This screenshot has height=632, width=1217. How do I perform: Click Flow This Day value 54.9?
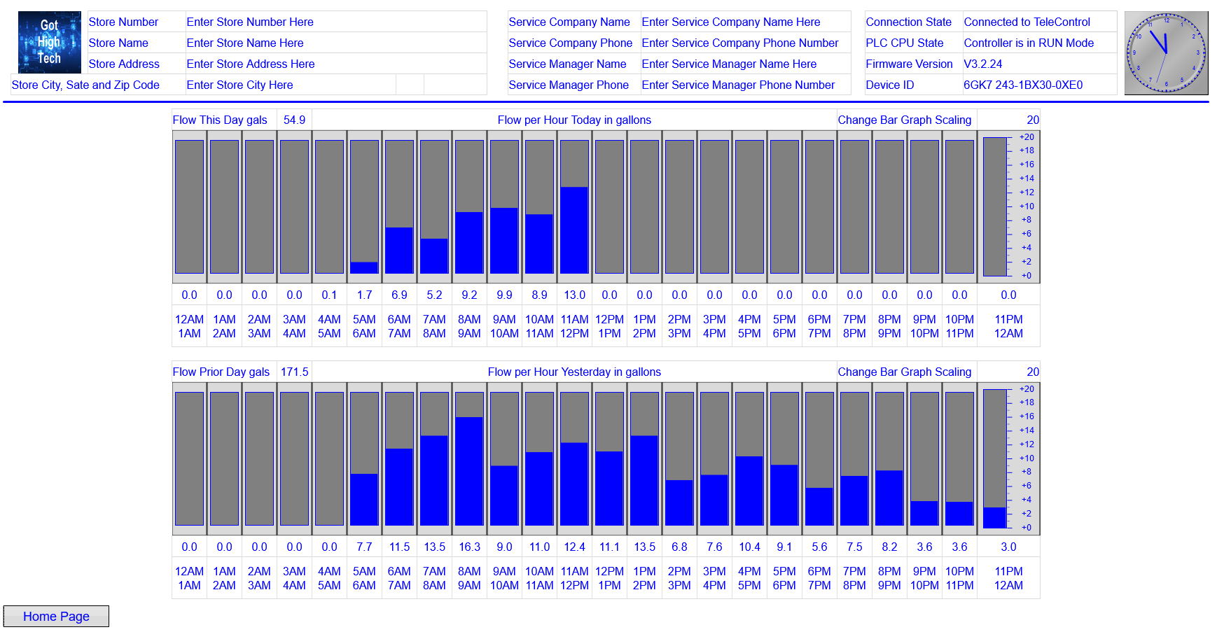(x=294, y=120)
